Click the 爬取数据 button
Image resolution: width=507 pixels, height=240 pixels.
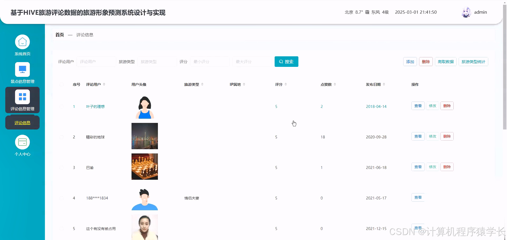point(445,62)
